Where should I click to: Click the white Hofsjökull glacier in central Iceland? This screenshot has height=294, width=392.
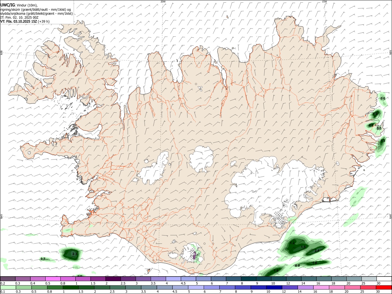click(201, 159)
